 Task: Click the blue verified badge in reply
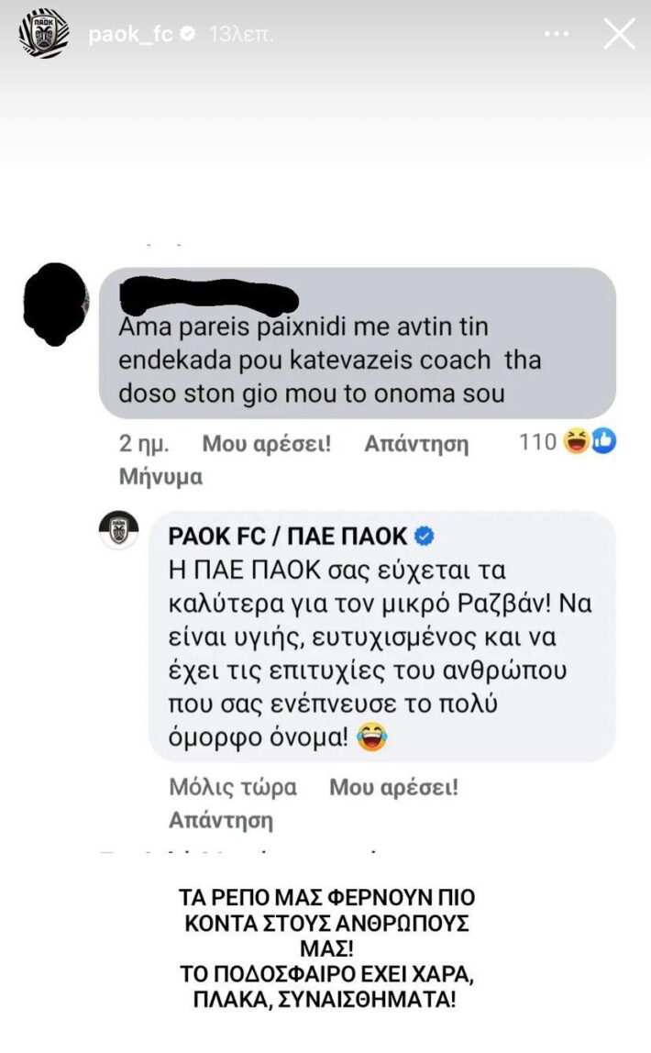[x=425, y=536]
